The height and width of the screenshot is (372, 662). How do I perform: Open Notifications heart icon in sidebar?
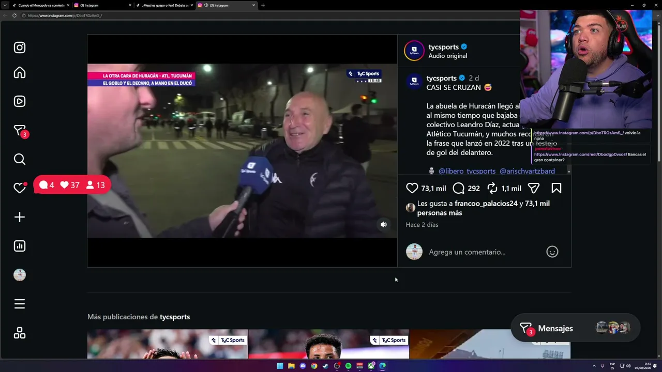20,188
